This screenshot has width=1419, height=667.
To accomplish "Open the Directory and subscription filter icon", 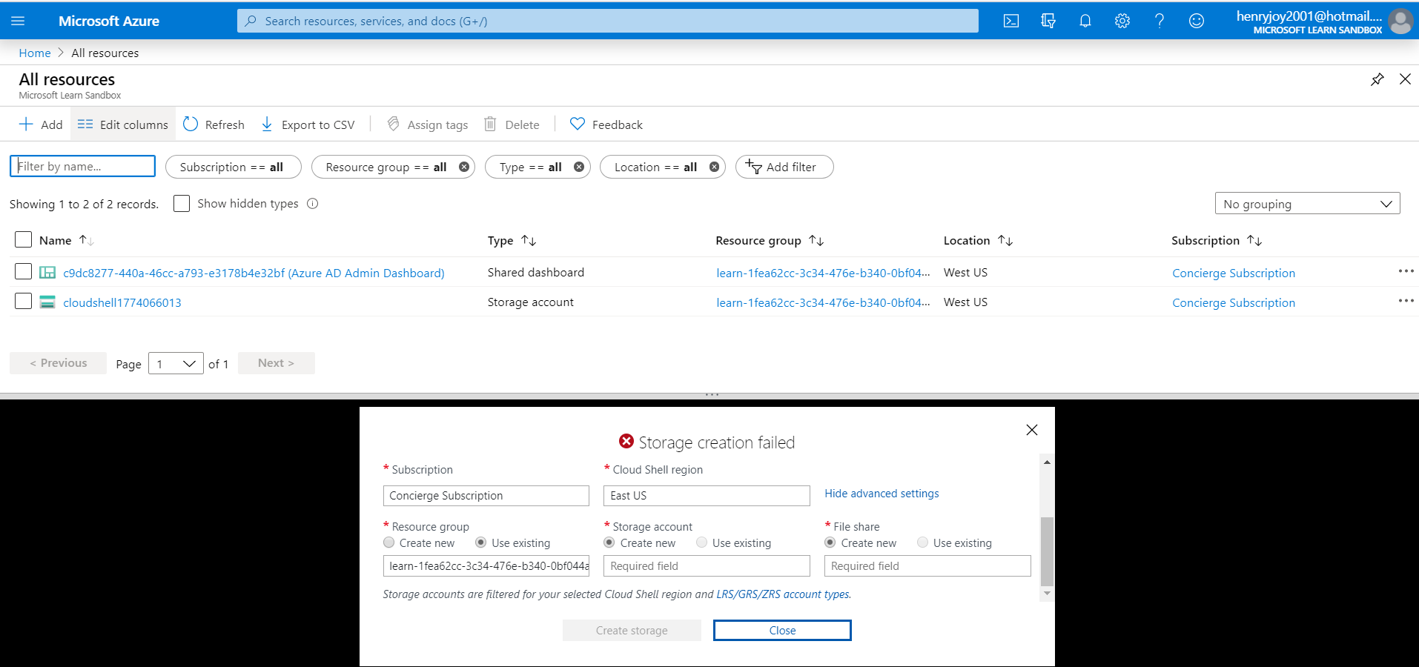I will [1048, 21].
